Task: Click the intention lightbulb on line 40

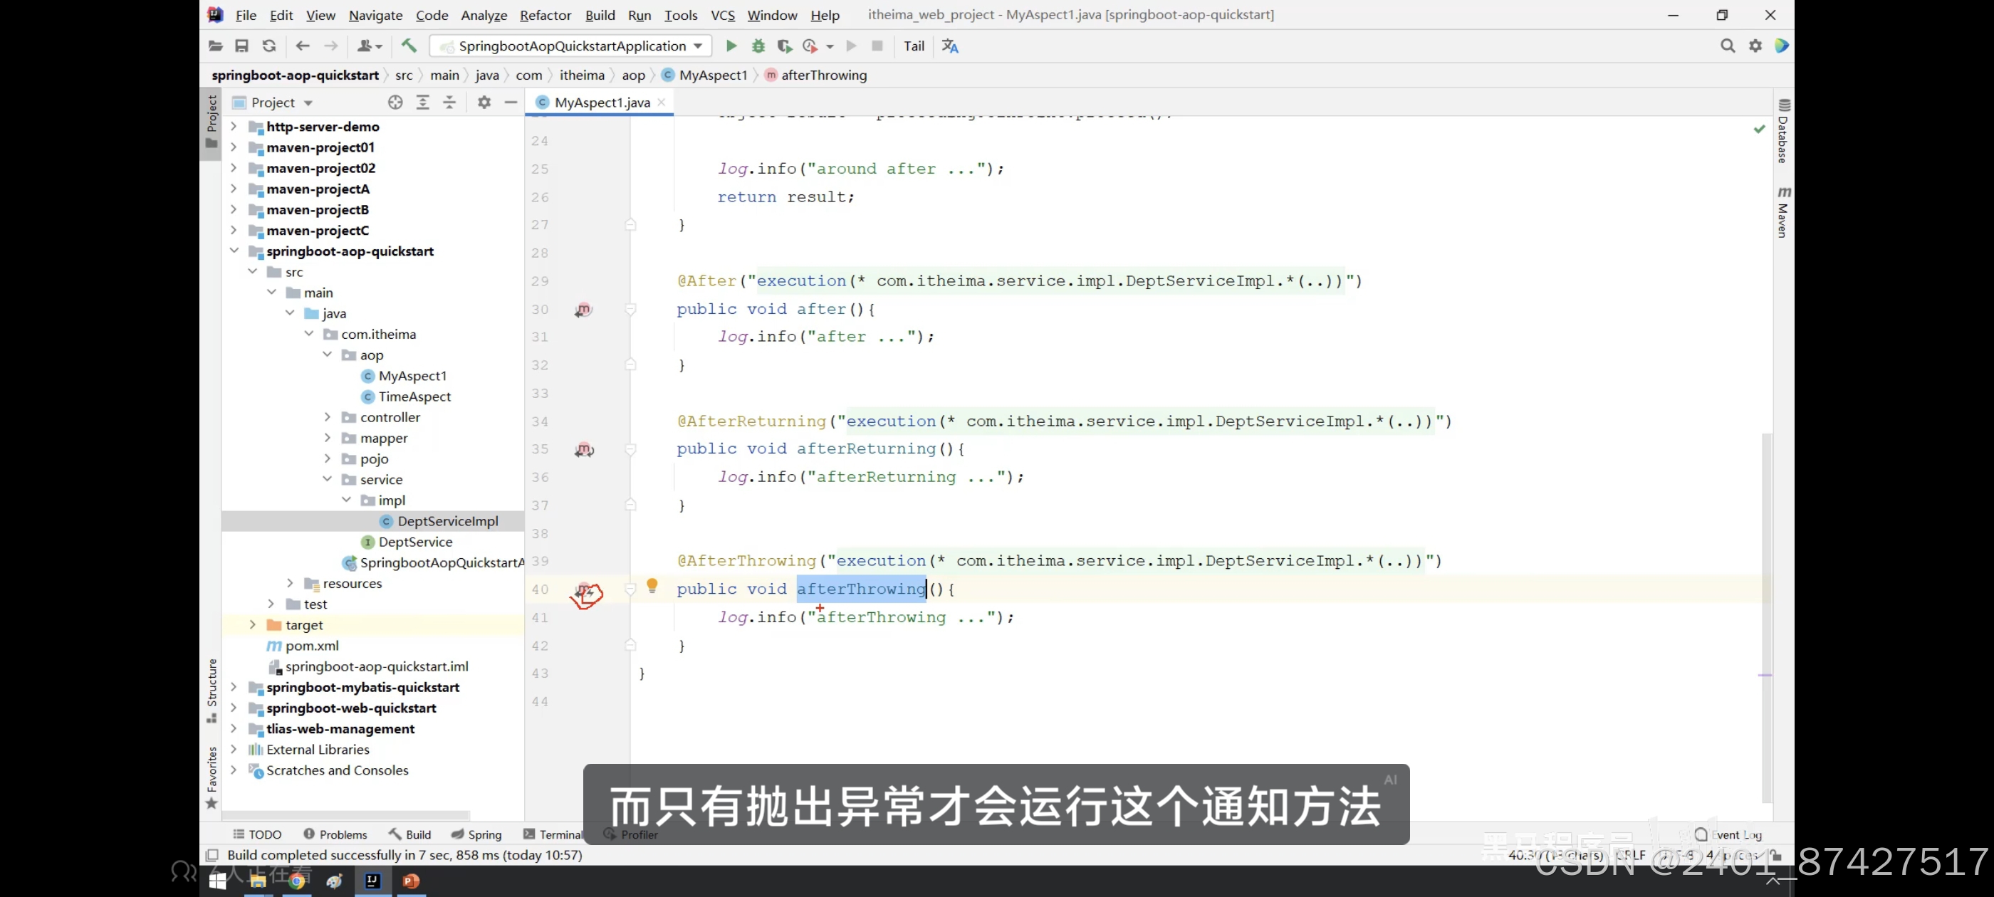Action: point(652,585)
